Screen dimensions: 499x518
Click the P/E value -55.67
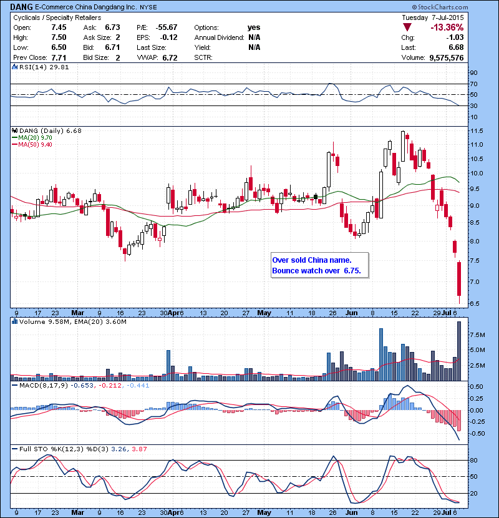[167, 27]
